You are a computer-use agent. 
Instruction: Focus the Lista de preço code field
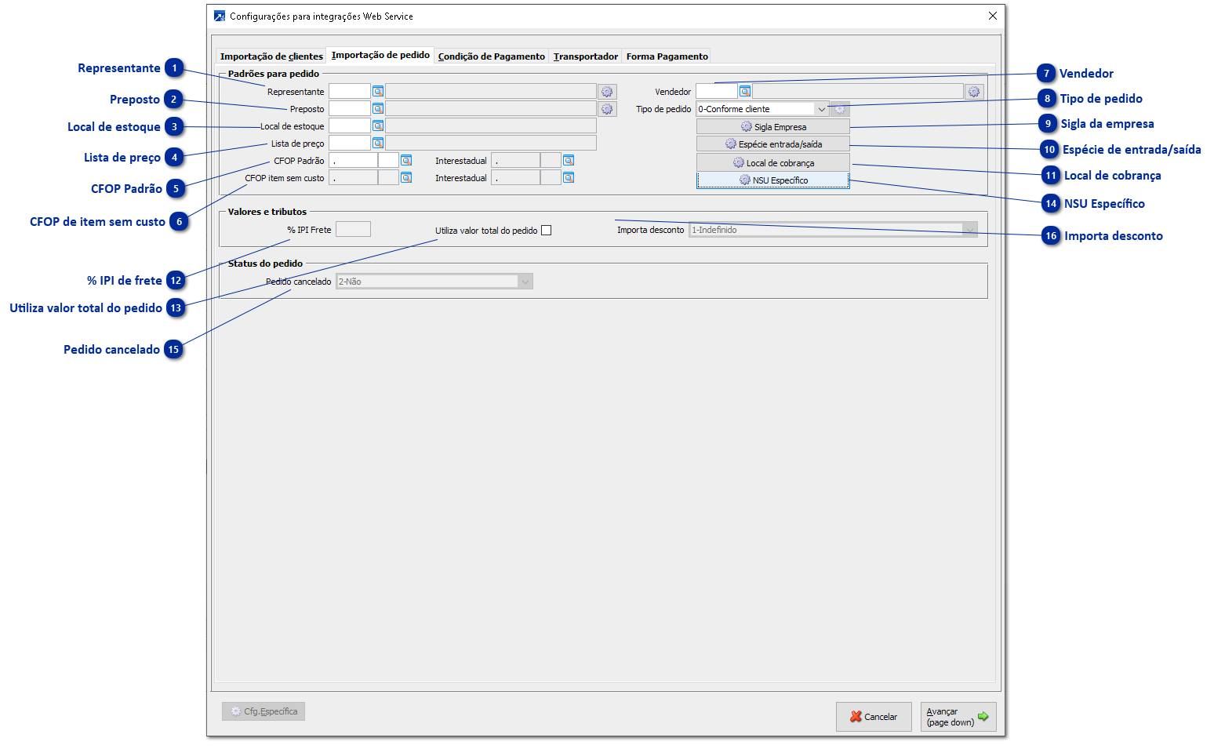350,144
